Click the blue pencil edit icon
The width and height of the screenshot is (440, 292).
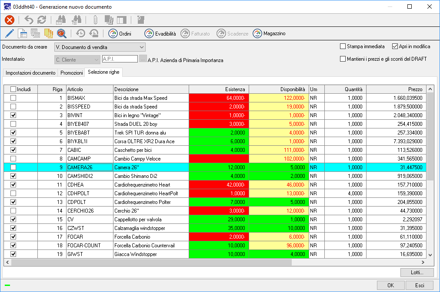click(9, 33)
